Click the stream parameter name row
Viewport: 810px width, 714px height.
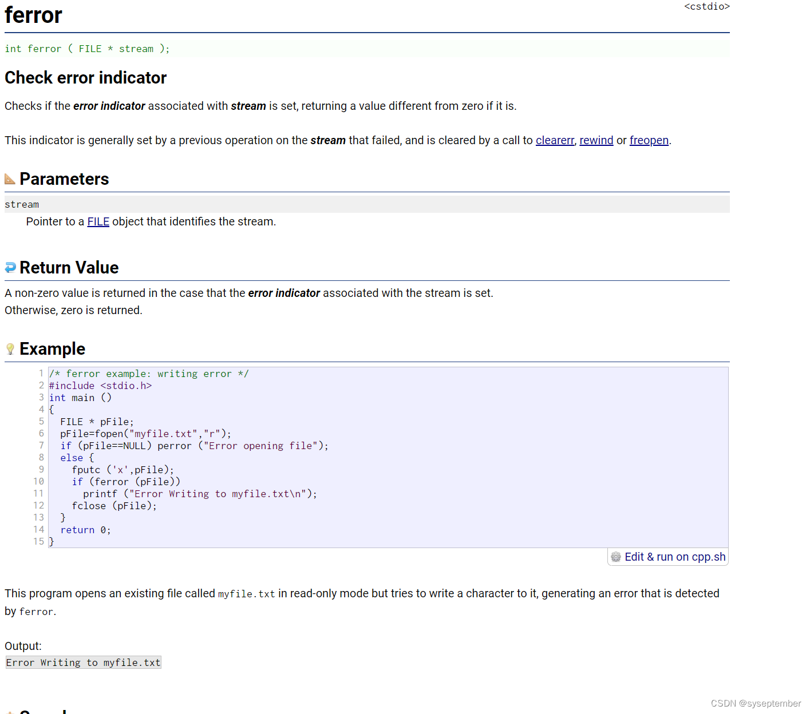click(367, 204)
